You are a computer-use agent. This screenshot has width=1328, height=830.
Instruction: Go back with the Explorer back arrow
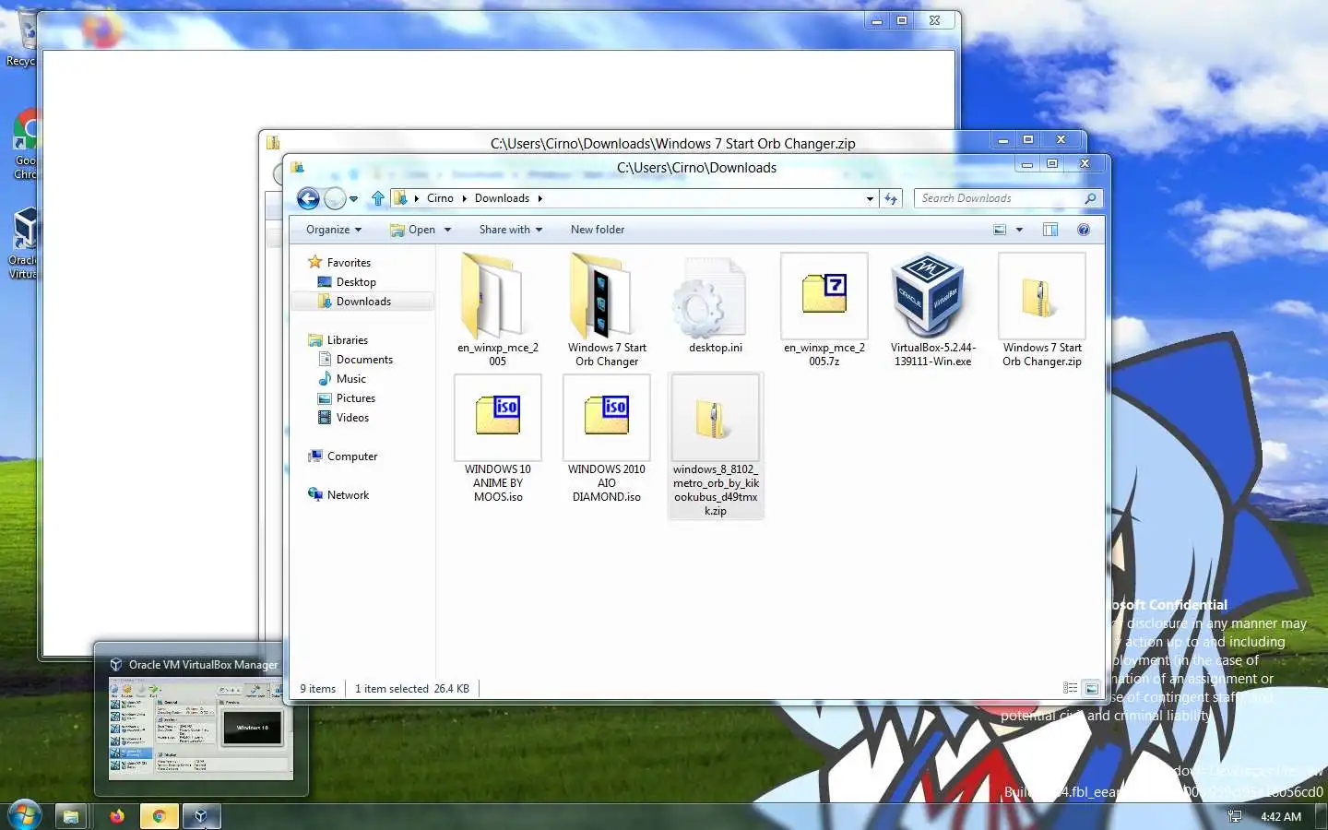coord(309,198)
